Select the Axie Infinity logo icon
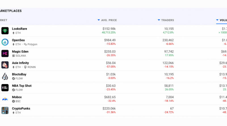Image resolution: width=227 pixels, height=126 pixels. [5, 65]
